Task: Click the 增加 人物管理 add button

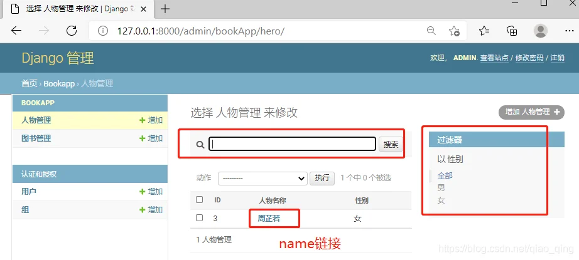Action: pos(532,112)
